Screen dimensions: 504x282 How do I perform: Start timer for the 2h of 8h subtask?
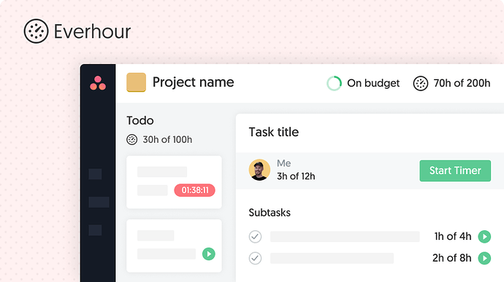coord(484,258)
